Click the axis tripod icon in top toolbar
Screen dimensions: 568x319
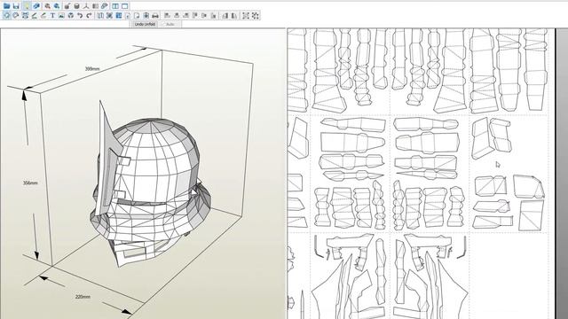click(x=86, y=6)
